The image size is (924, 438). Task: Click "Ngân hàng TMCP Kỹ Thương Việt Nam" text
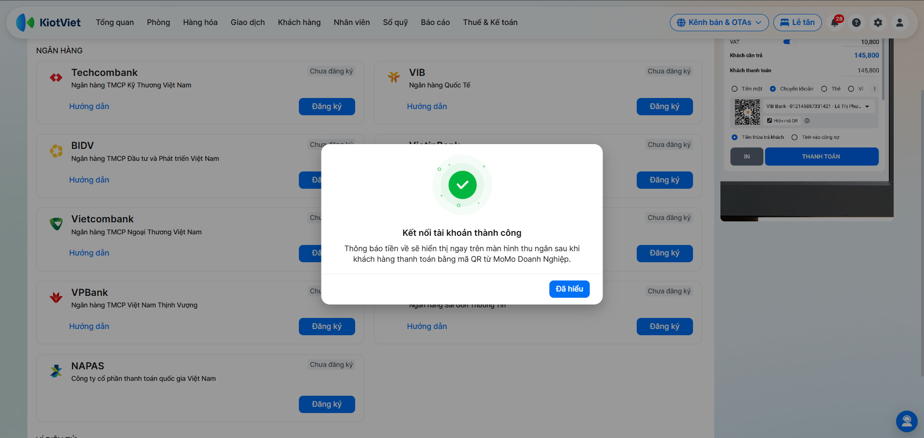[x=131, y=85]
